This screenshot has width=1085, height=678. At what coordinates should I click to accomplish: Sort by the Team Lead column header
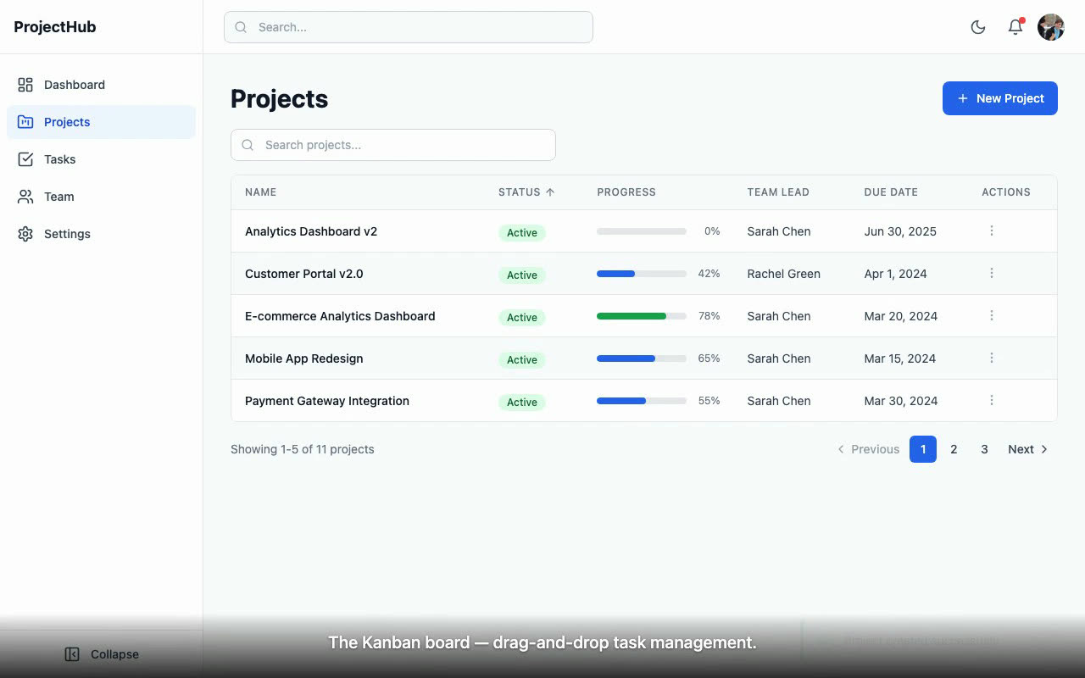click(778, 192)
